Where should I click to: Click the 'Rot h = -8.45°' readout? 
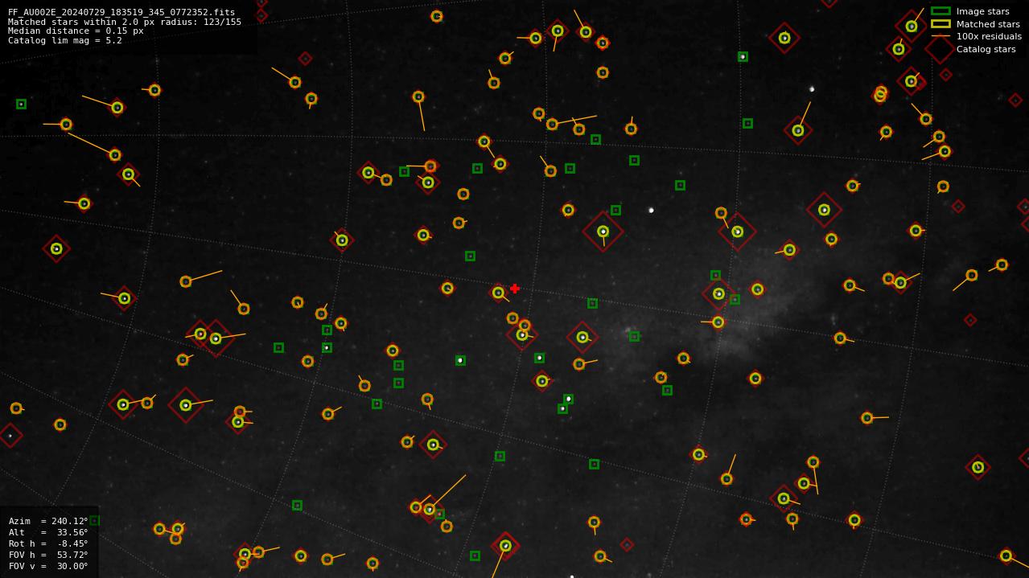point(48,543)
